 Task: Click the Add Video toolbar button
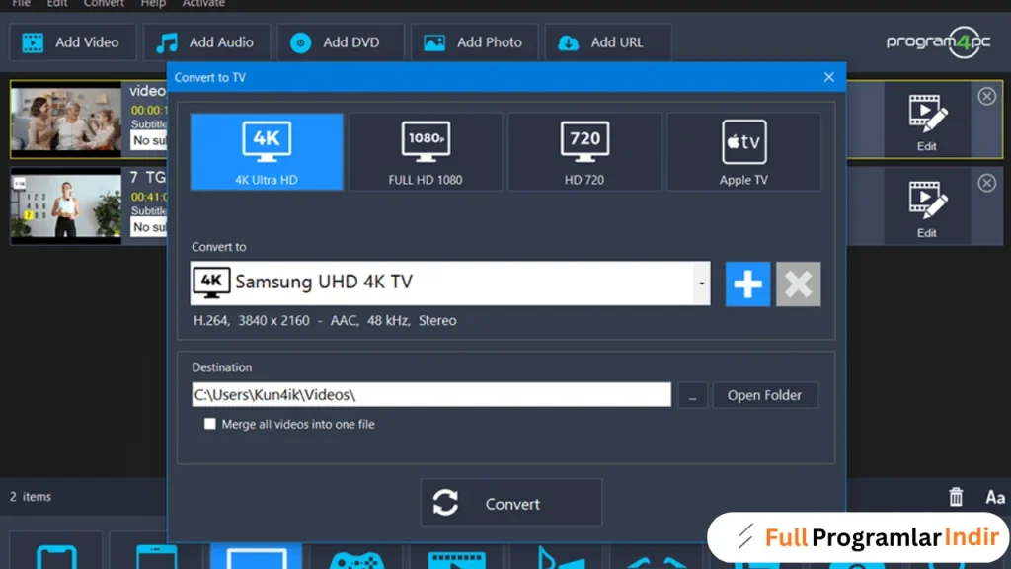pos(73,42)
